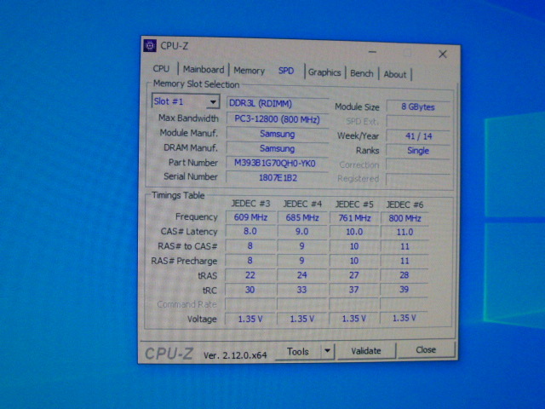Click the PC3-12800 (800 MHz) bandwidth value

(278, 119)
